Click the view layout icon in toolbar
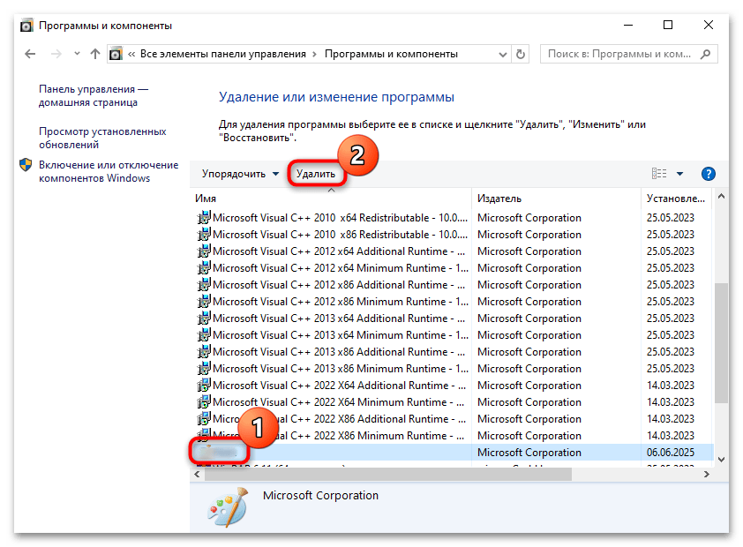 (658, 174)
